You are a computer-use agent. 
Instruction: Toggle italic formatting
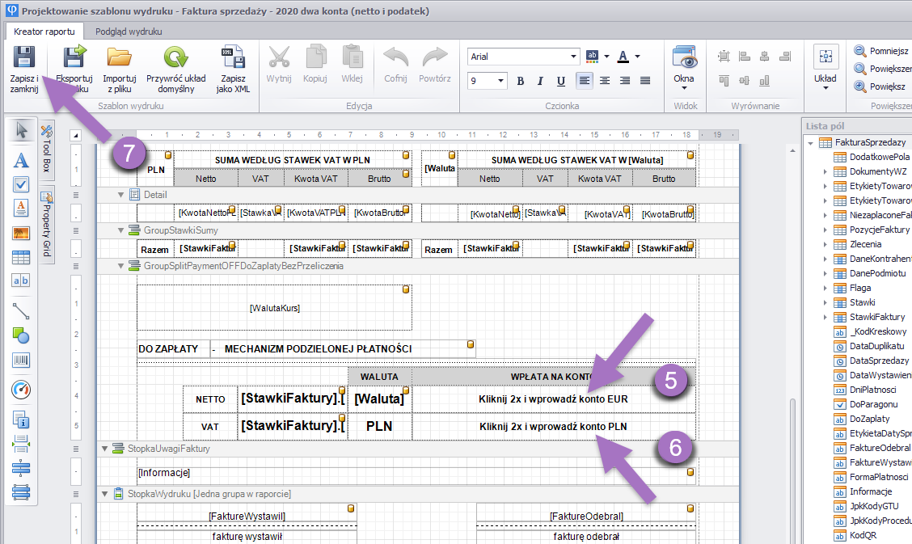point(540,81)
